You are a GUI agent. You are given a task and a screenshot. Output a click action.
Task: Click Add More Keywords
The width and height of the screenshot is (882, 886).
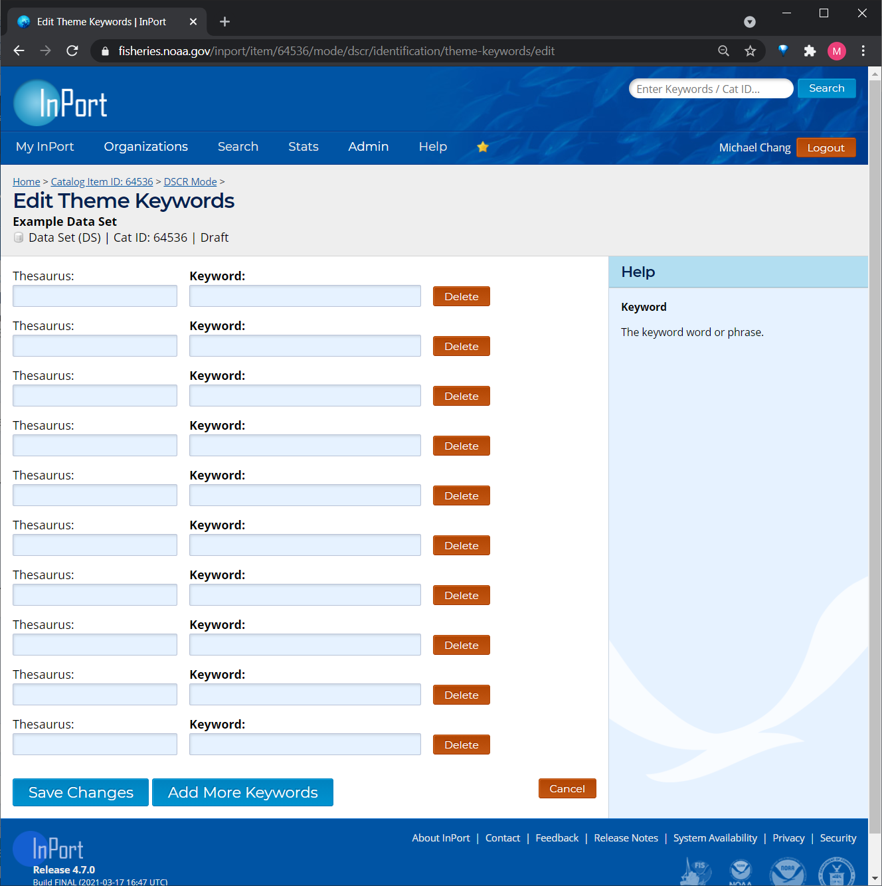click(x=242, y=792)
